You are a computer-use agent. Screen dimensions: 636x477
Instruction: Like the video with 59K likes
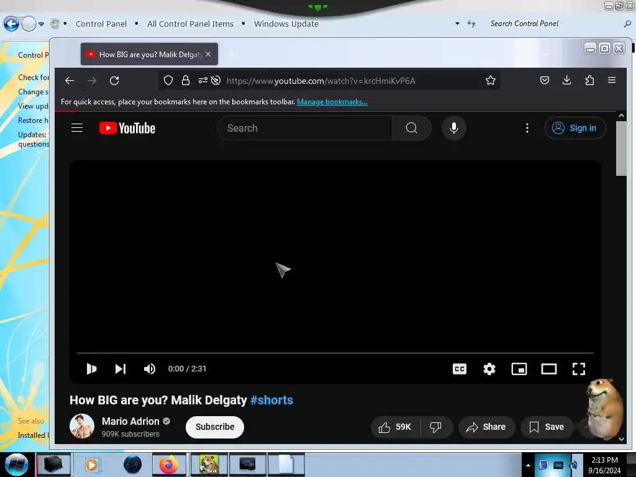coord(394,427)
